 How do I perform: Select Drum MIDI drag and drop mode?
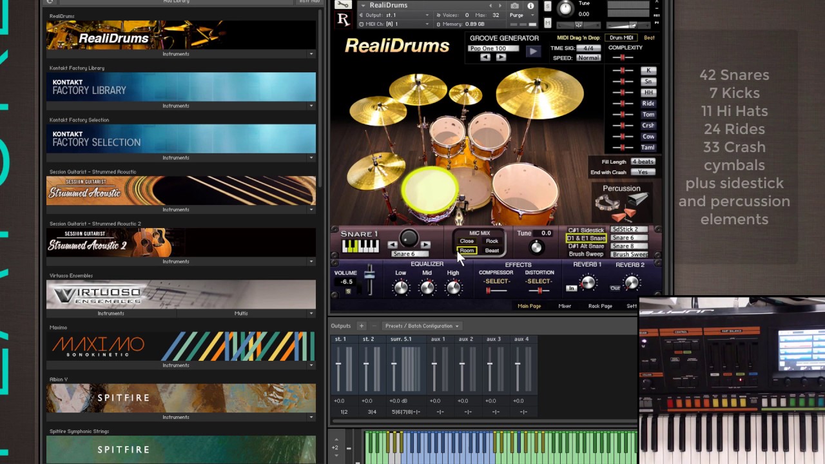[621, 38]
